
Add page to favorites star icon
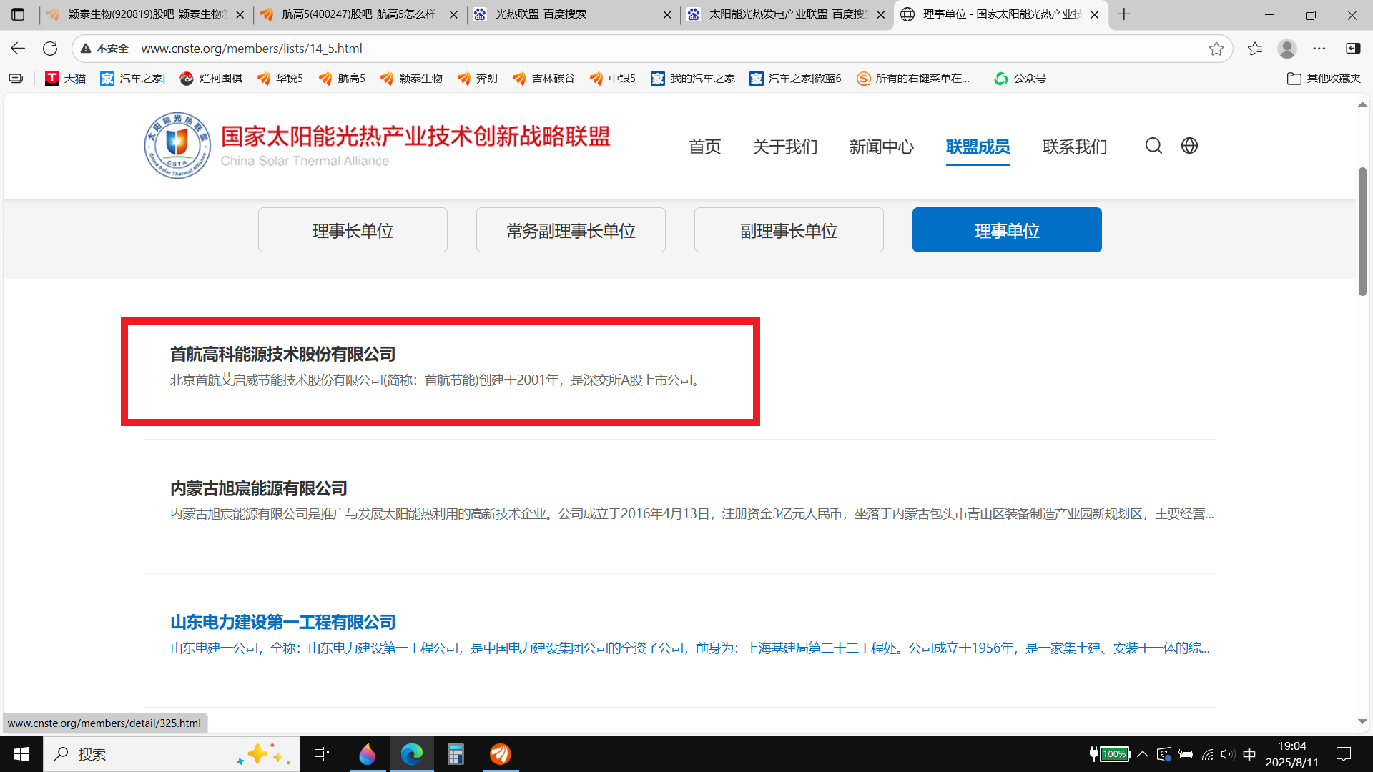1216,49
